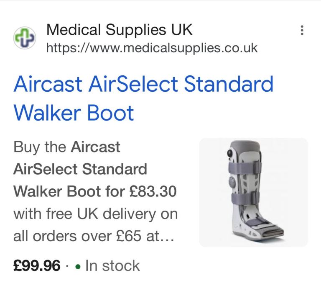Click the 'In stock' availability text
Image resolution: width=321 pixels, height=286 pixels.
112,265
